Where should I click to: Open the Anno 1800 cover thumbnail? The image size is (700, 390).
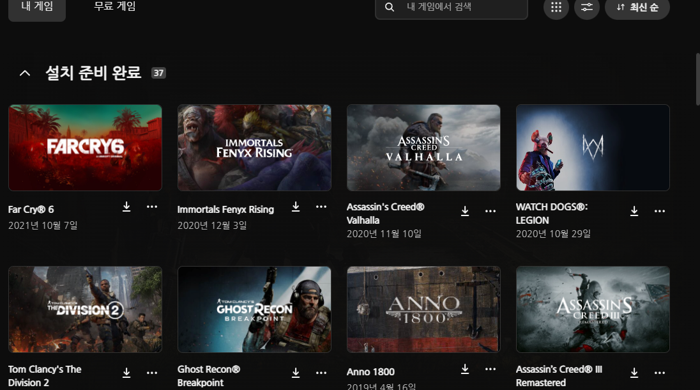423,309
